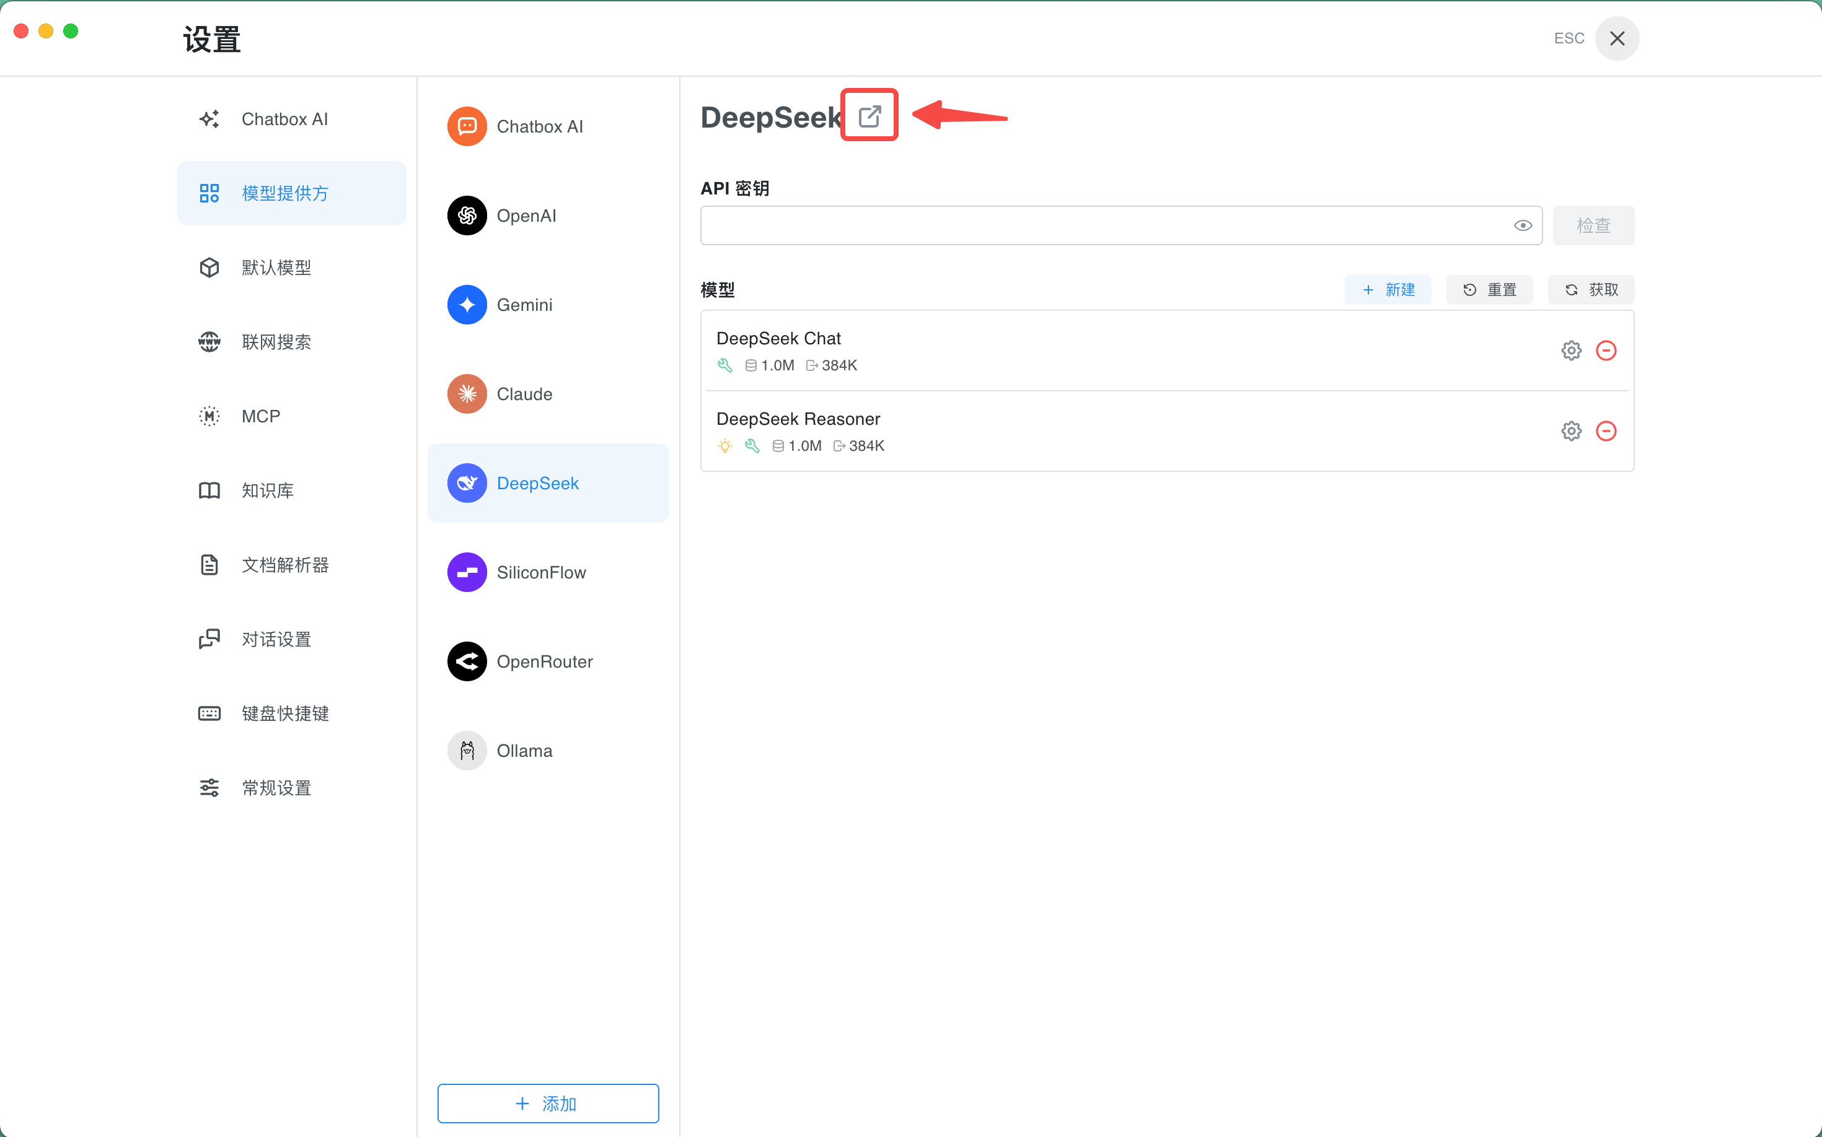Click the Chatbox AI sparkle icon
The image size is (1822, 1137).
click(209, 119)
